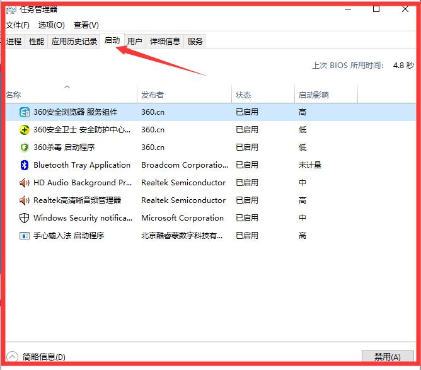Sort by the 状态 column header

[263, 95]
